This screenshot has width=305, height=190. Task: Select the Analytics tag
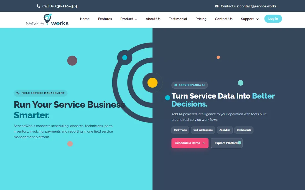[x=225, y=130]
